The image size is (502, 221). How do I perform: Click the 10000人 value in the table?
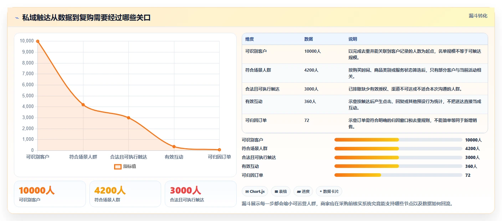point(313,51)
